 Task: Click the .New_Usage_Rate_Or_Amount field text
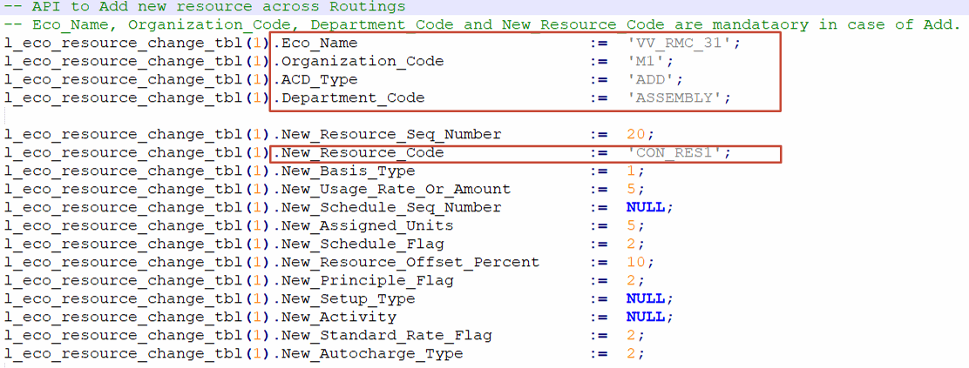pyautogui.click(x=392, y=189)
